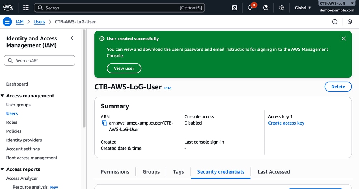This screenshot has width=359, height=189.
Task: Focus the top Search bar
Action: [x=120, y=8]
